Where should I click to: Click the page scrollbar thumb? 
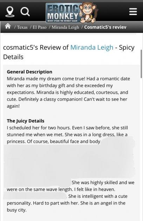click(x=141, y=64)
